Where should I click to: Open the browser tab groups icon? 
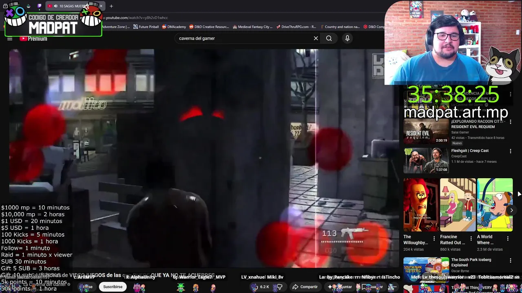(x=5, y=6)
